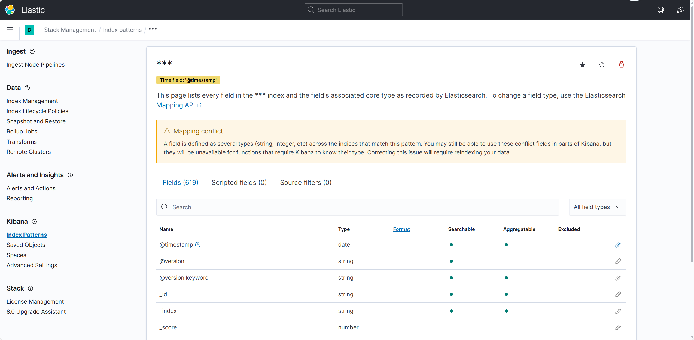
Task: Click the edit pencil for _id field
Action: click(x=618, y=294)
